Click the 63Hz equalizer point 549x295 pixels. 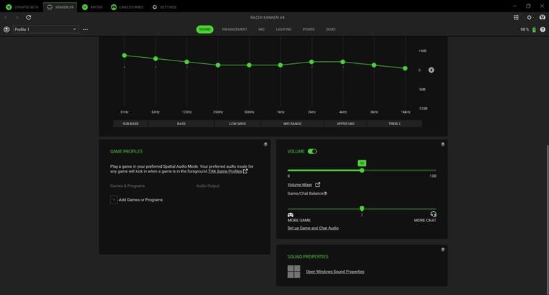click(x=156, y=58)
